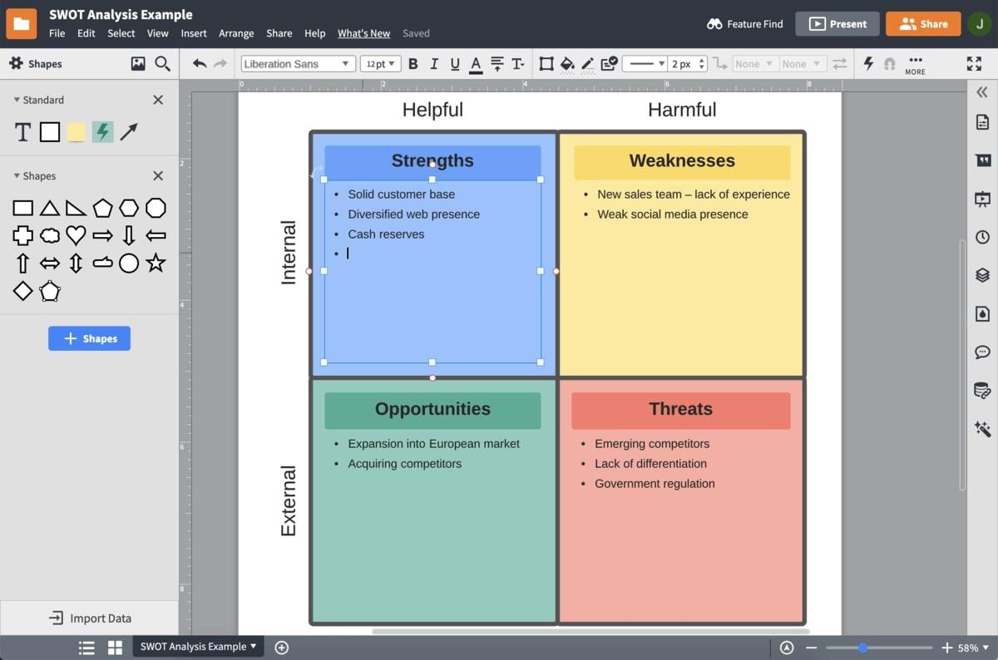Screen dimensions: 998x660
Task: Click the undo arrow in toolbar
Action: pyautogui.click(x=200, y=64)
